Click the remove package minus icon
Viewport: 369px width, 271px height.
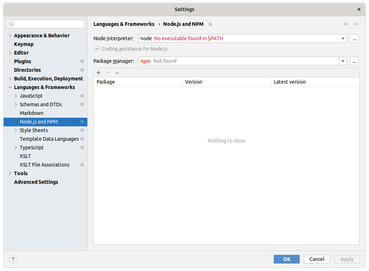click(x=108, y=73)
